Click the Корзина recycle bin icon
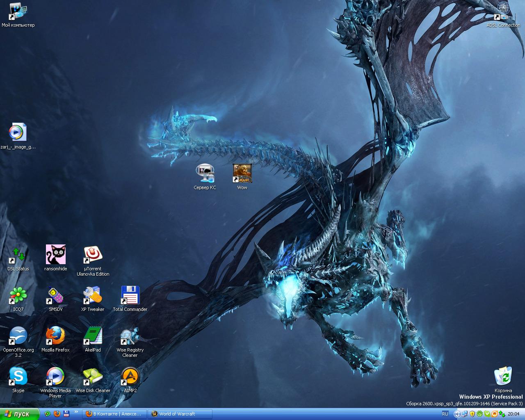525x420 pixels. click(x=503, y=377)
